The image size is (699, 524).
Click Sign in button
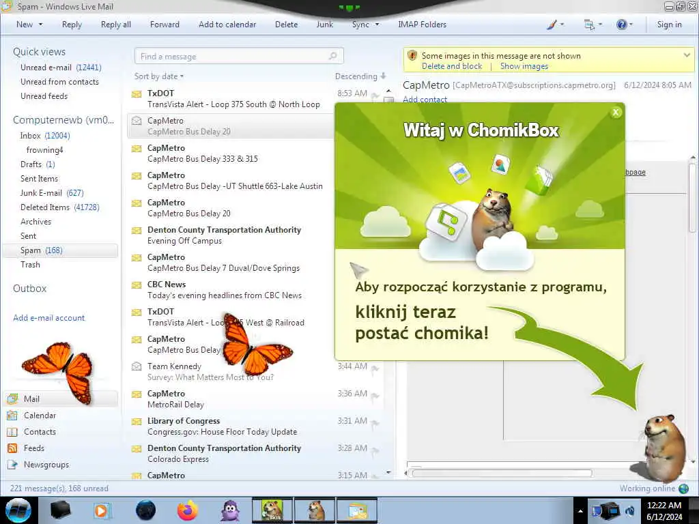tap(669, 25)
